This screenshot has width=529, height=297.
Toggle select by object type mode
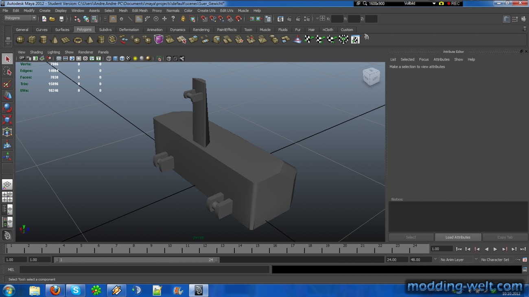coord(86,19)
